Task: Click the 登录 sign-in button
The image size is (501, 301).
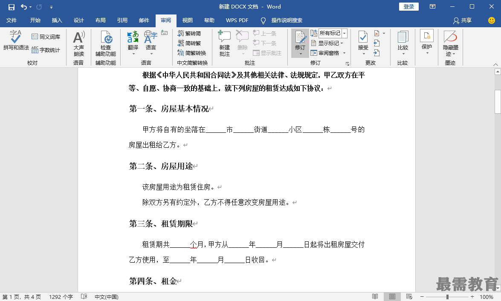Action: [x=408, y=7]
